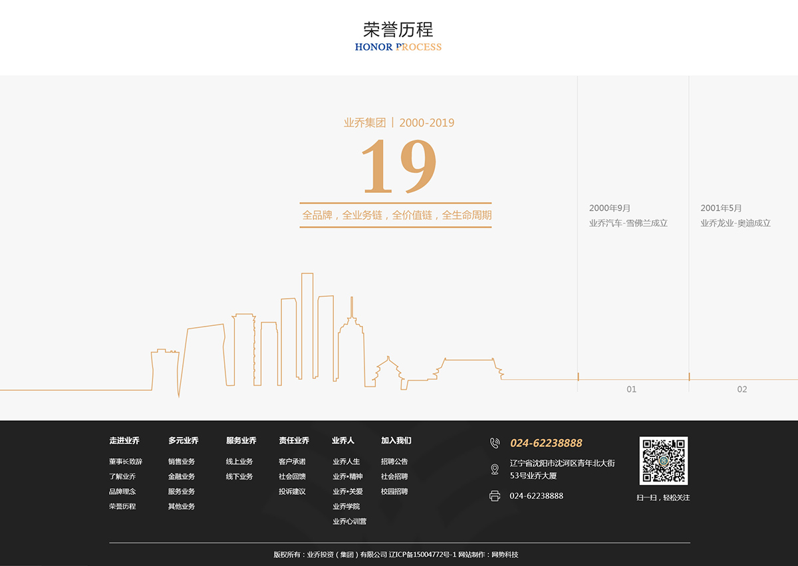Open the 业乔学院 link
The height and width of the screenshot is (566, 798).
pos(346,507)
